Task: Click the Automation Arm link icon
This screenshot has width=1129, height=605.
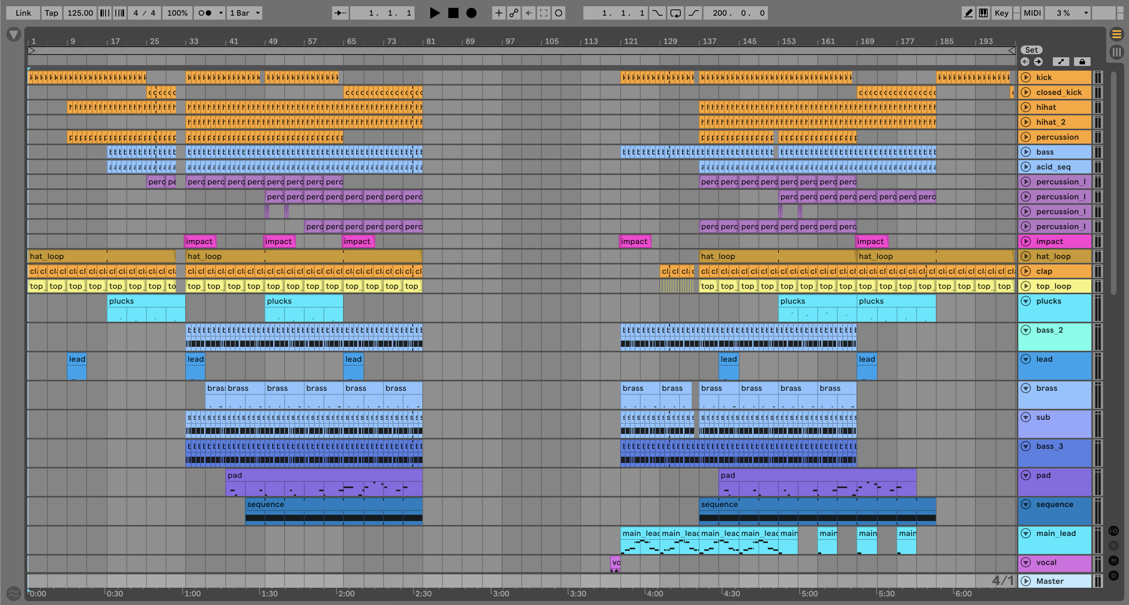Action: point(513,13)
